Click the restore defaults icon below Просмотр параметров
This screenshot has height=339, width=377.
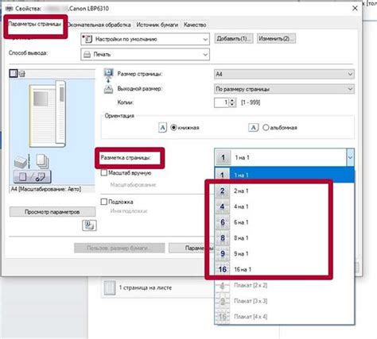(x=89, y=225)
